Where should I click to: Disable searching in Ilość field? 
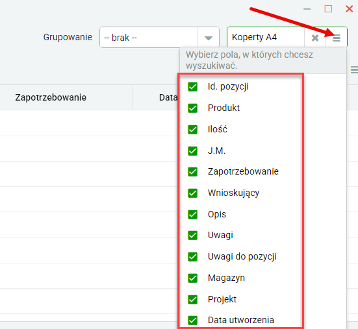193,130
